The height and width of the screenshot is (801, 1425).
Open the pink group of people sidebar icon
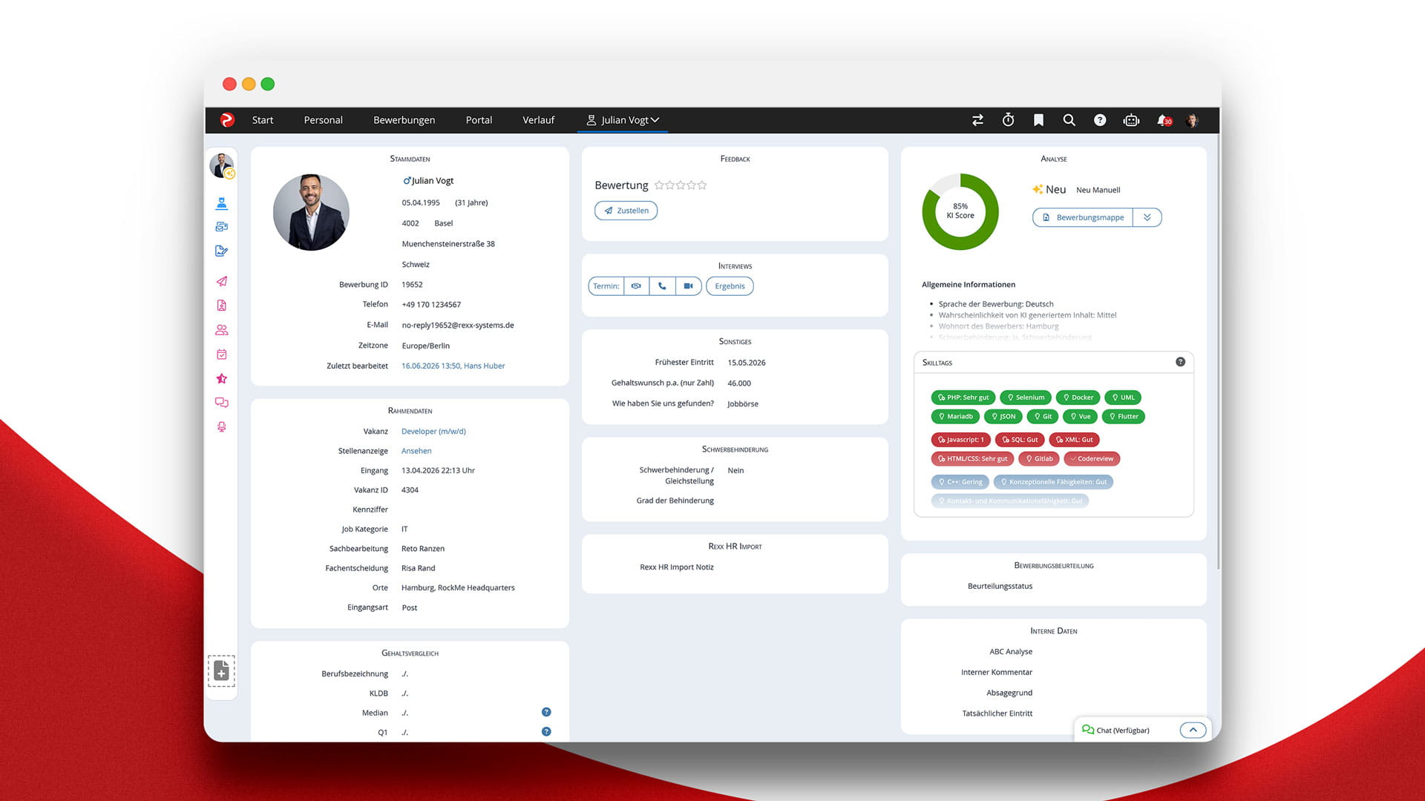pos(221,330)
